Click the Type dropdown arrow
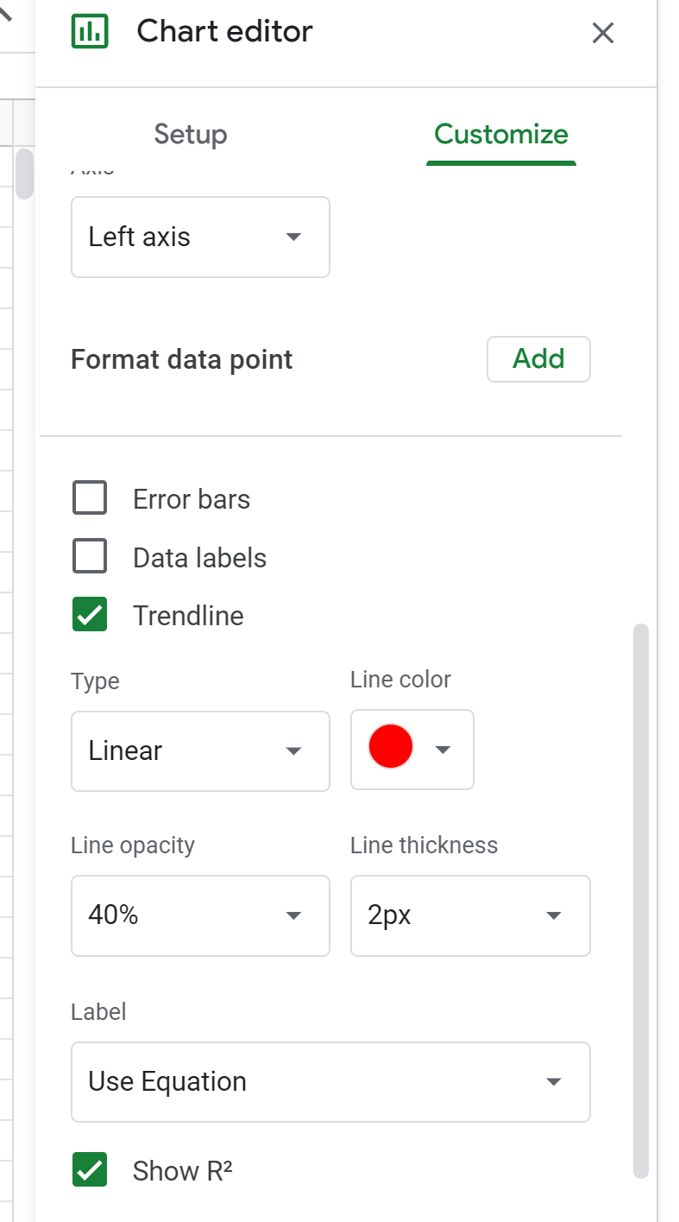The height and width of the screenshot is (1222, 679). pos(295,751)
